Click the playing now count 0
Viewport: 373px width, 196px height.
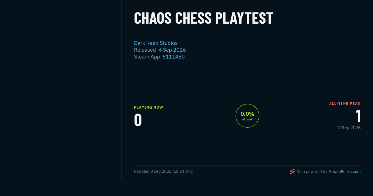tap(138, 120)
